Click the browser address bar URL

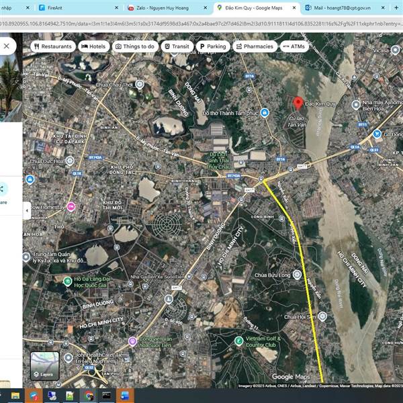201,24
